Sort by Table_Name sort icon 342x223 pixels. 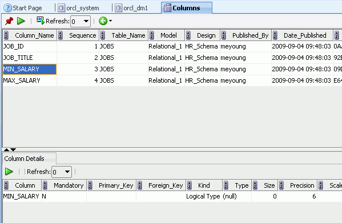pyautogui.click(x=103, y=35)
